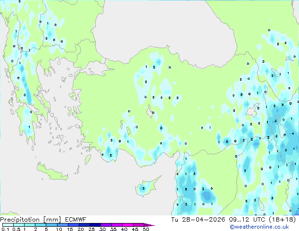299x231 pixels.
Task: Select the 45–50 mm legend swatch
Action: click(x=139, y=225)
